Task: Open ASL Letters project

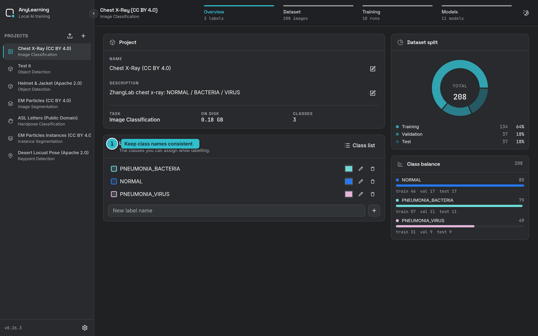Action: 47,121
